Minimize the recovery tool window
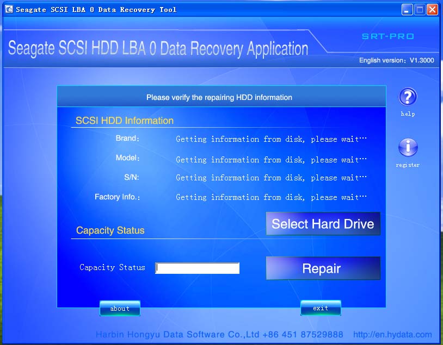The width and height of the screenshot is (443, 345). click(x=407, y=10)
